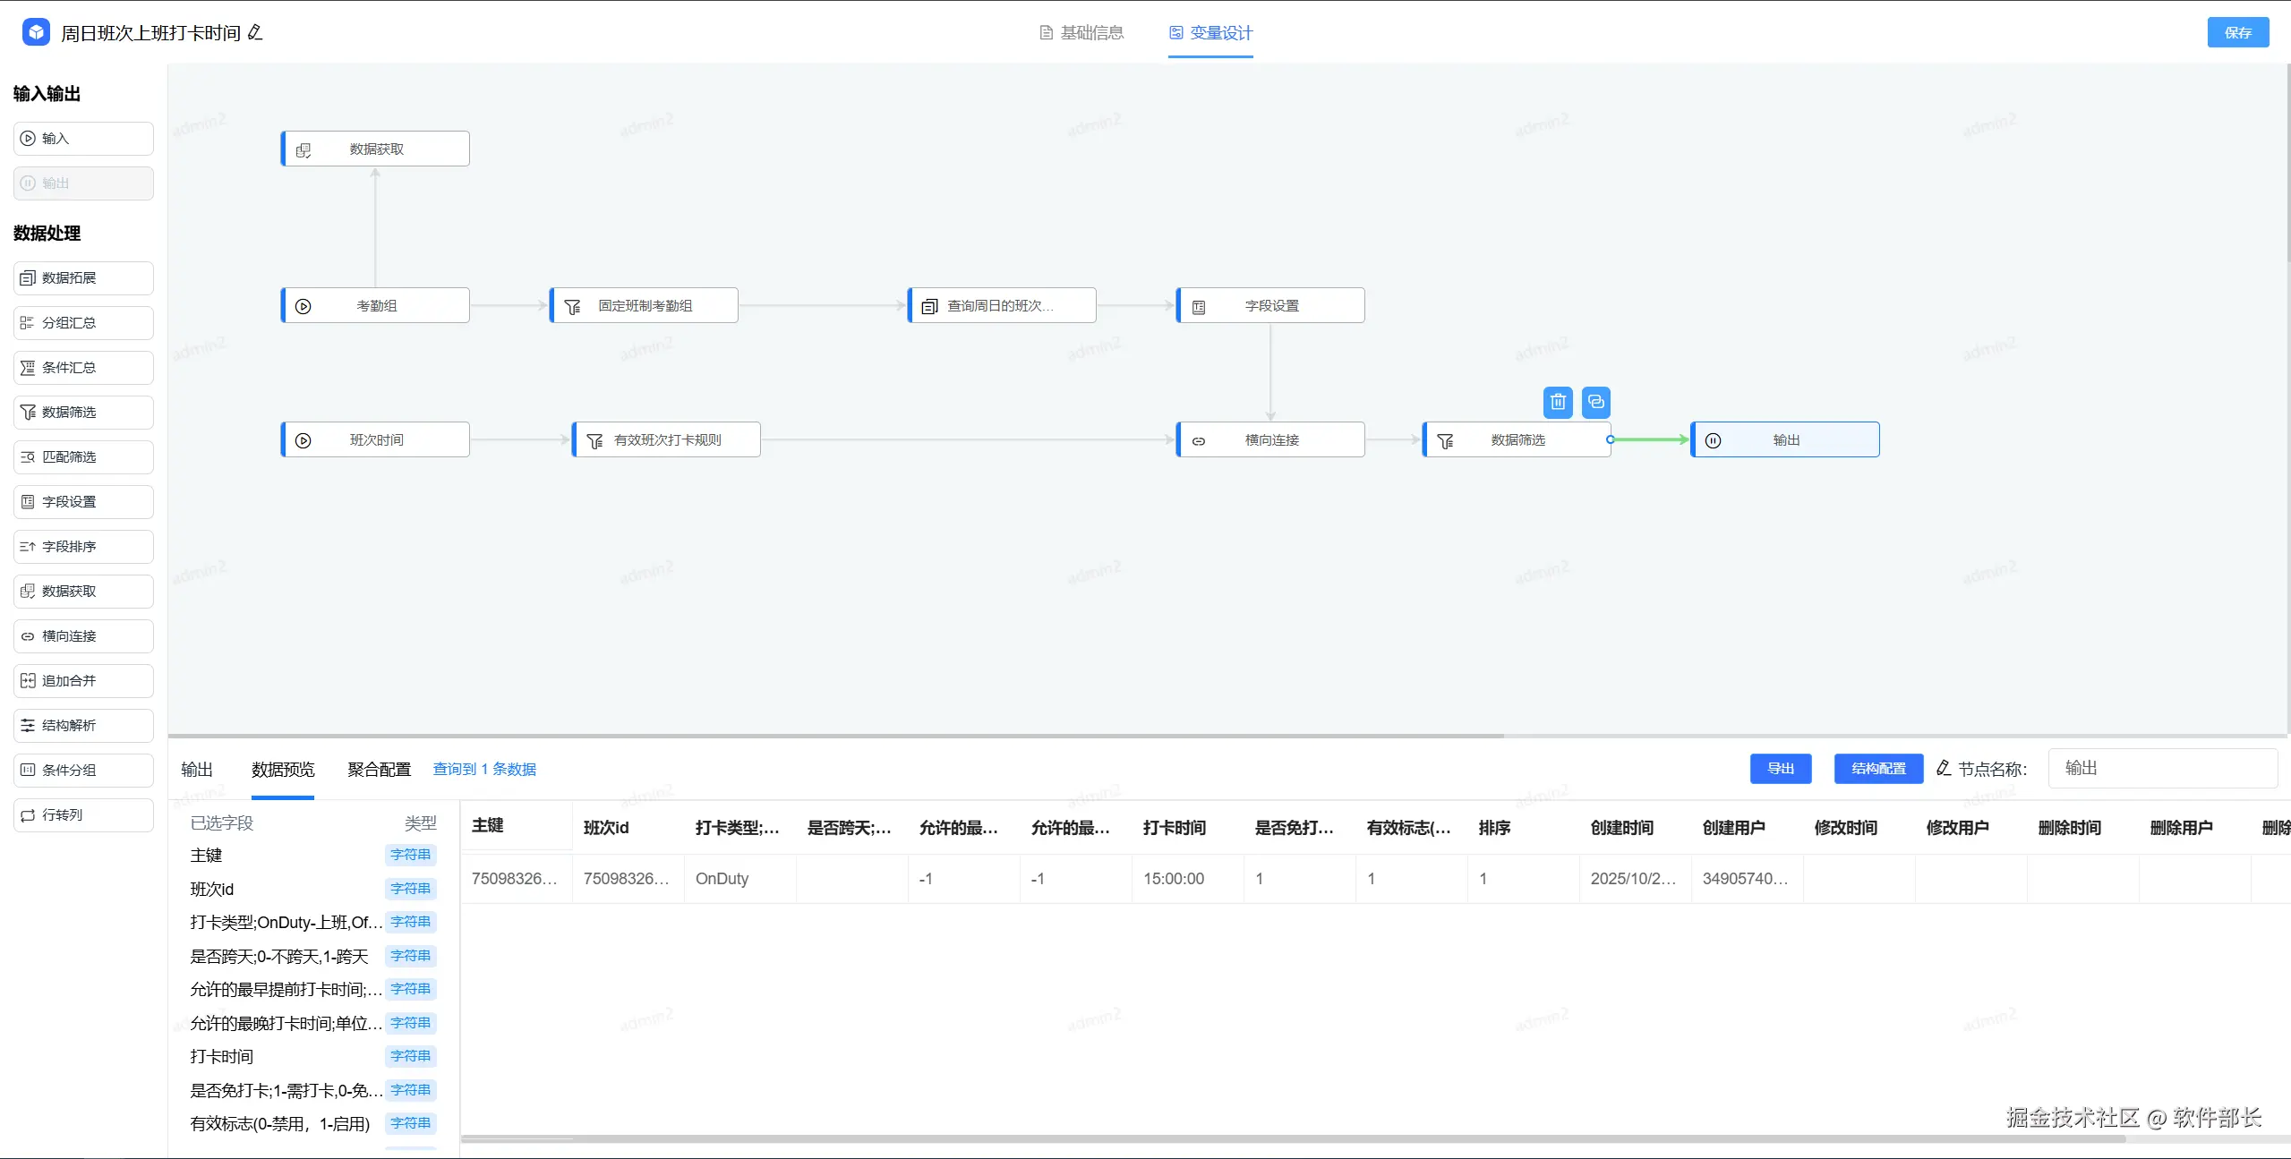Switch to the 输出 tab in bottom panel
Viewport: 2291px width, 1159px height.
(x=197, y=770)
